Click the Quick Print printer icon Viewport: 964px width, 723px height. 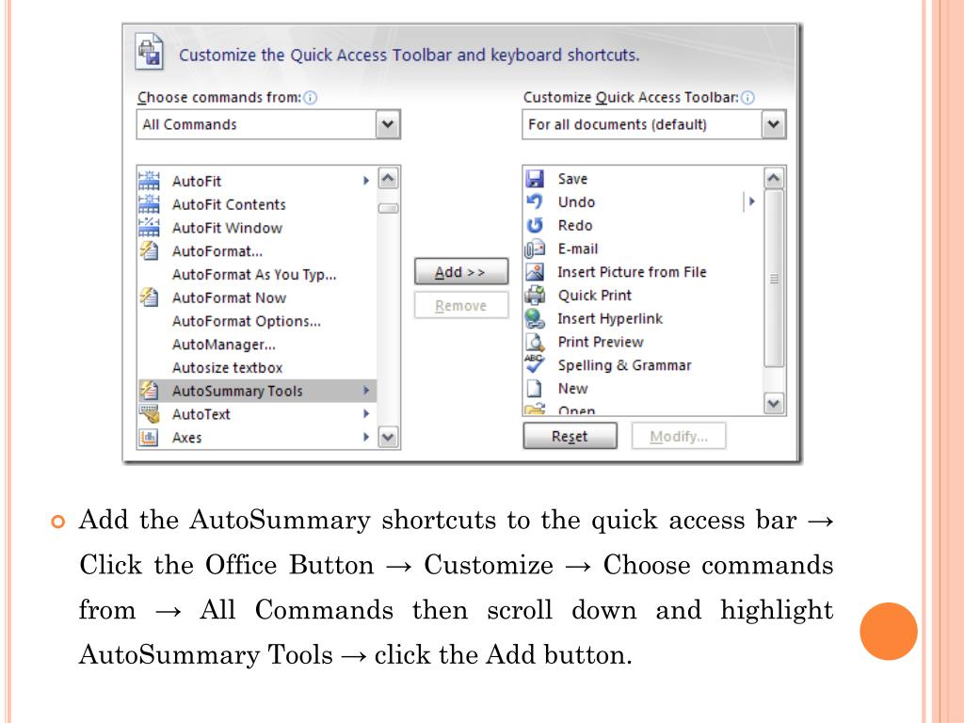click(x=535, y=295)
